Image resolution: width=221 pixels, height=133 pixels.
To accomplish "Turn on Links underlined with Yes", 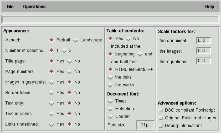I will pos(52,124).
